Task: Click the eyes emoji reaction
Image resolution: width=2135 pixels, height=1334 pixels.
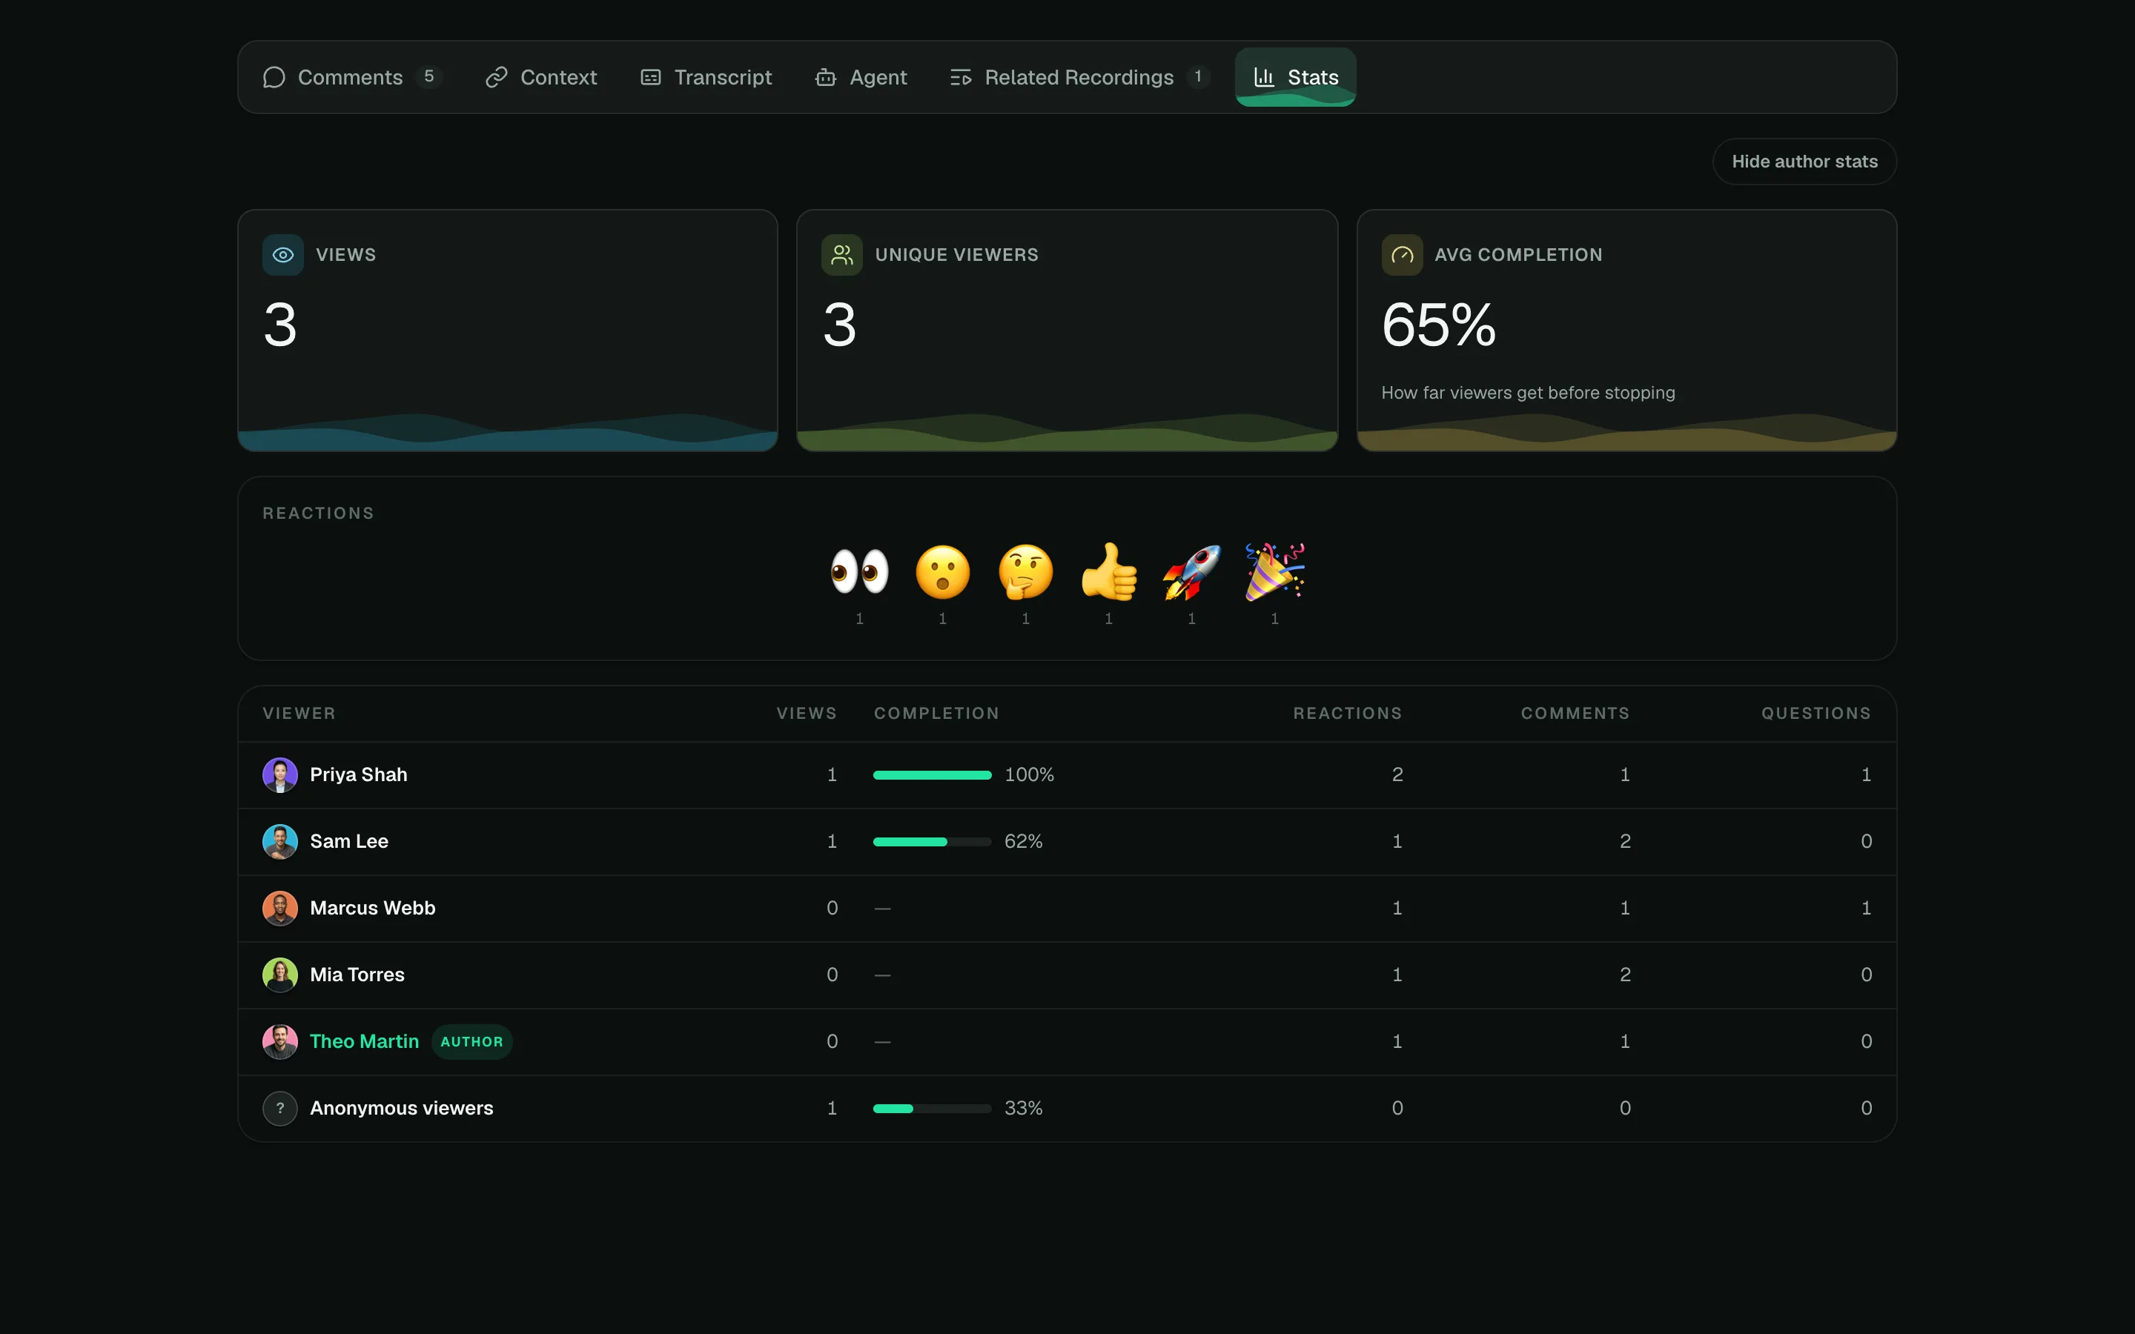Action: [x=859, y=571]
